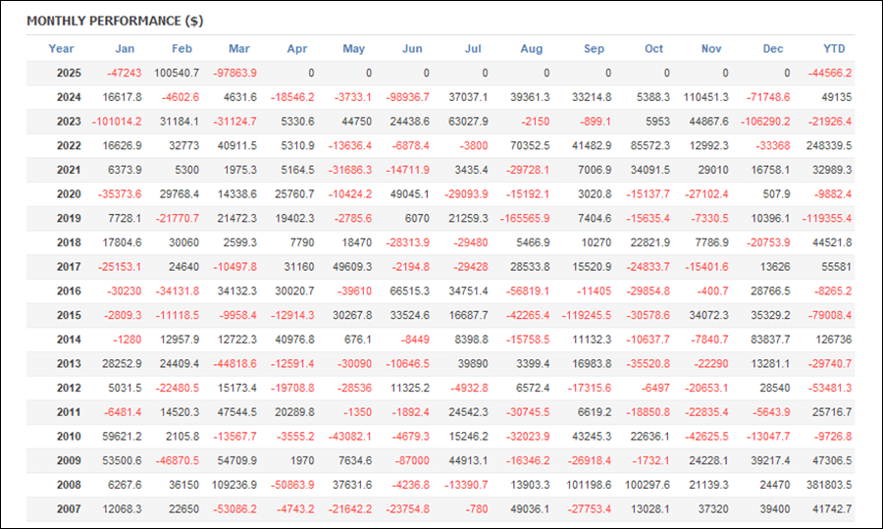Select the 2007 year row label
Image resolution: width=883 pixels, height=529 pixels.
coord(69,509)
